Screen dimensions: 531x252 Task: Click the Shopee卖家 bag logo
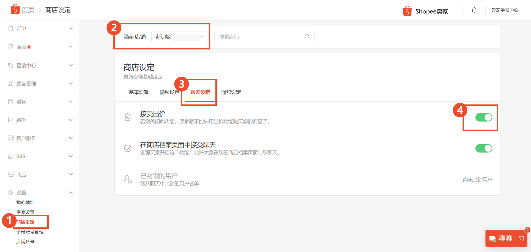[x=407, y=11]
